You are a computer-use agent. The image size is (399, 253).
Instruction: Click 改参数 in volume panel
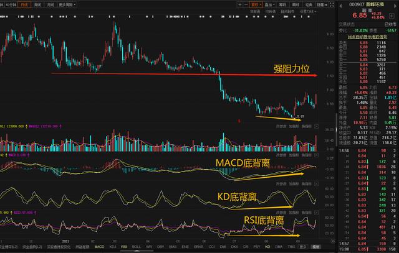281,126
